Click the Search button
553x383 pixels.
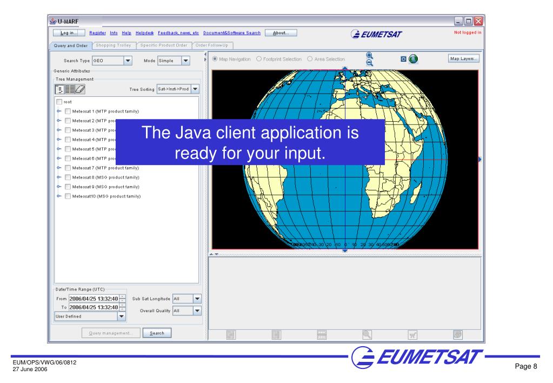(x=157, y=333)
